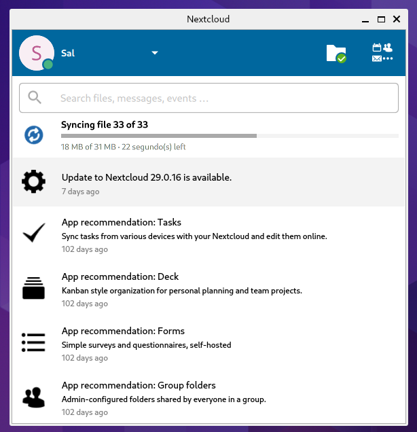The height and width of the screenshot is (432, 417).
Task: Open the local sync folder icon
Action: [x=336, y=53]
